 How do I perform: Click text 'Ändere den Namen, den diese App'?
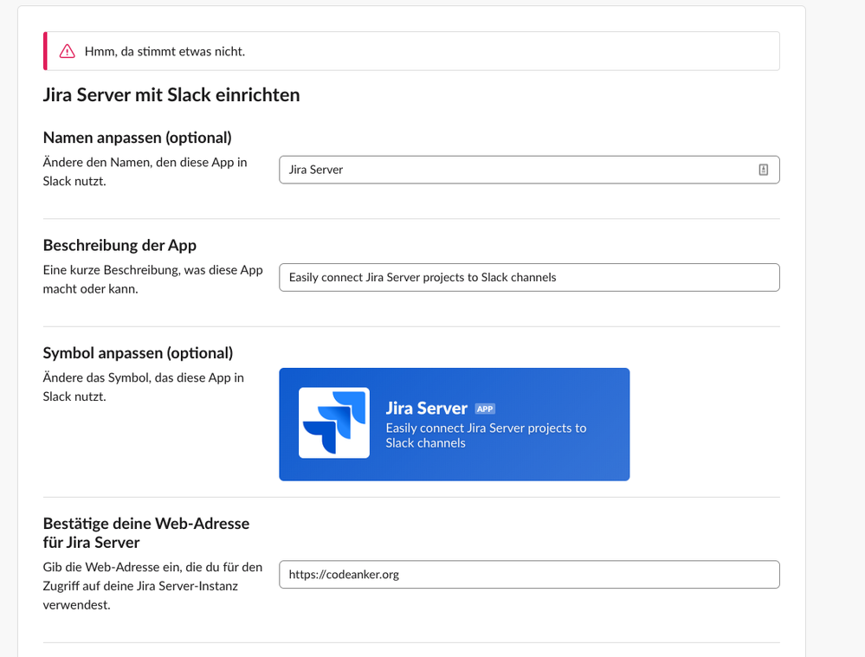click(138, 162)
